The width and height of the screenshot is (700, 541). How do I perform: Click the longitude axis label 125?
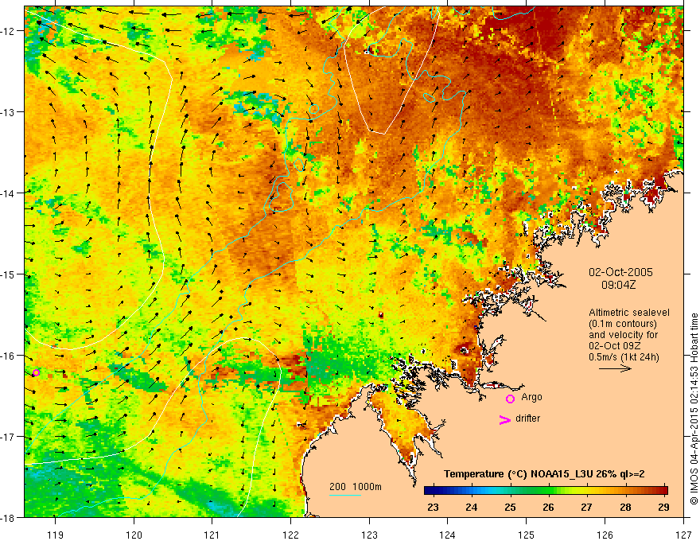pos(527,535)
